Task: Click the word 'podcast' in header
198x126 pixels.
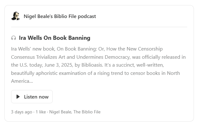Action: [87, 16]
